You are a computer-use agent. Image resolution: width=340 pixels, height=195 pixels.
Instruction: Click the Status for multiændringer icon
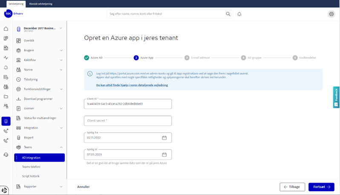(19, 118)
